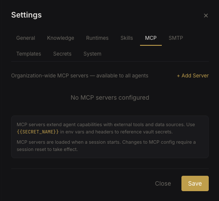Screen dimensions: 219x201
Task: View the System tab
Action: pos(92,54)
